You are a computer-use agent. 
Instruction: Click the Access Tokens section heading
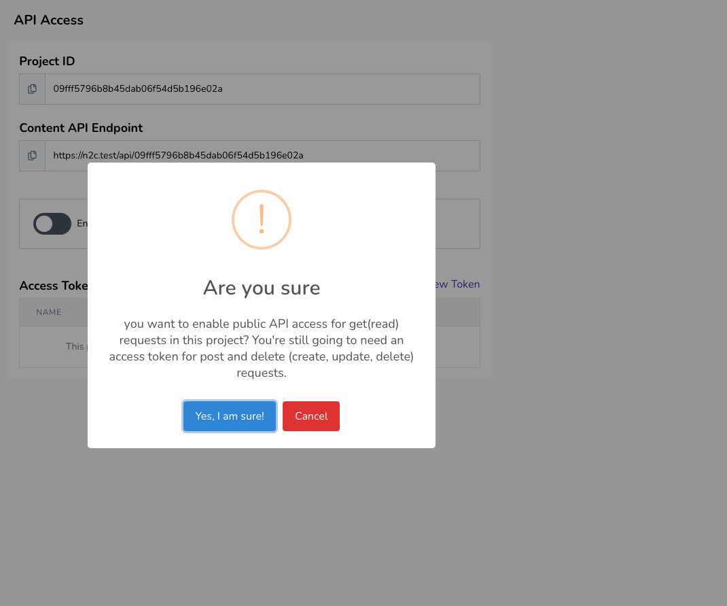click(53, 286)
